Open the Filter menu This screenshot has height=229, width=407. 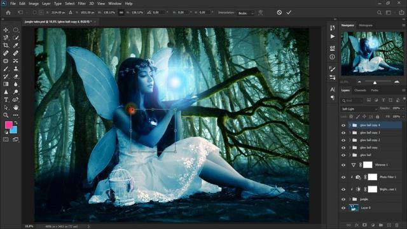(x=82, y=4)
